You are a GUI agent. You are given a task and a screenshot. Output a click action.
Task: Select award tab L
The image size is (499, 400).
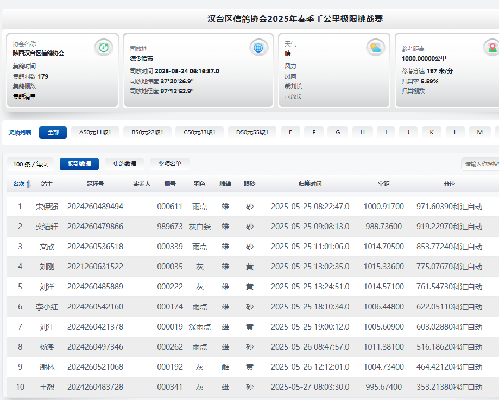coord(455,132)
